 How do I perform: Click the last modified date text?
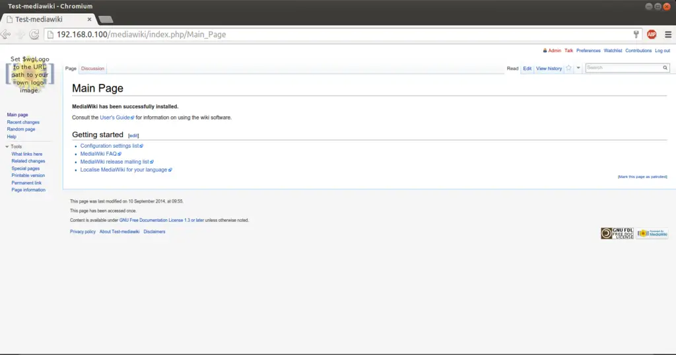(127, 201)
